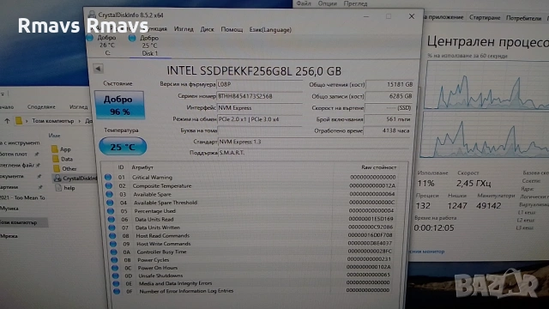Click Този компютър in Explorer address path

pyautogui.click(x=53, y=121)
